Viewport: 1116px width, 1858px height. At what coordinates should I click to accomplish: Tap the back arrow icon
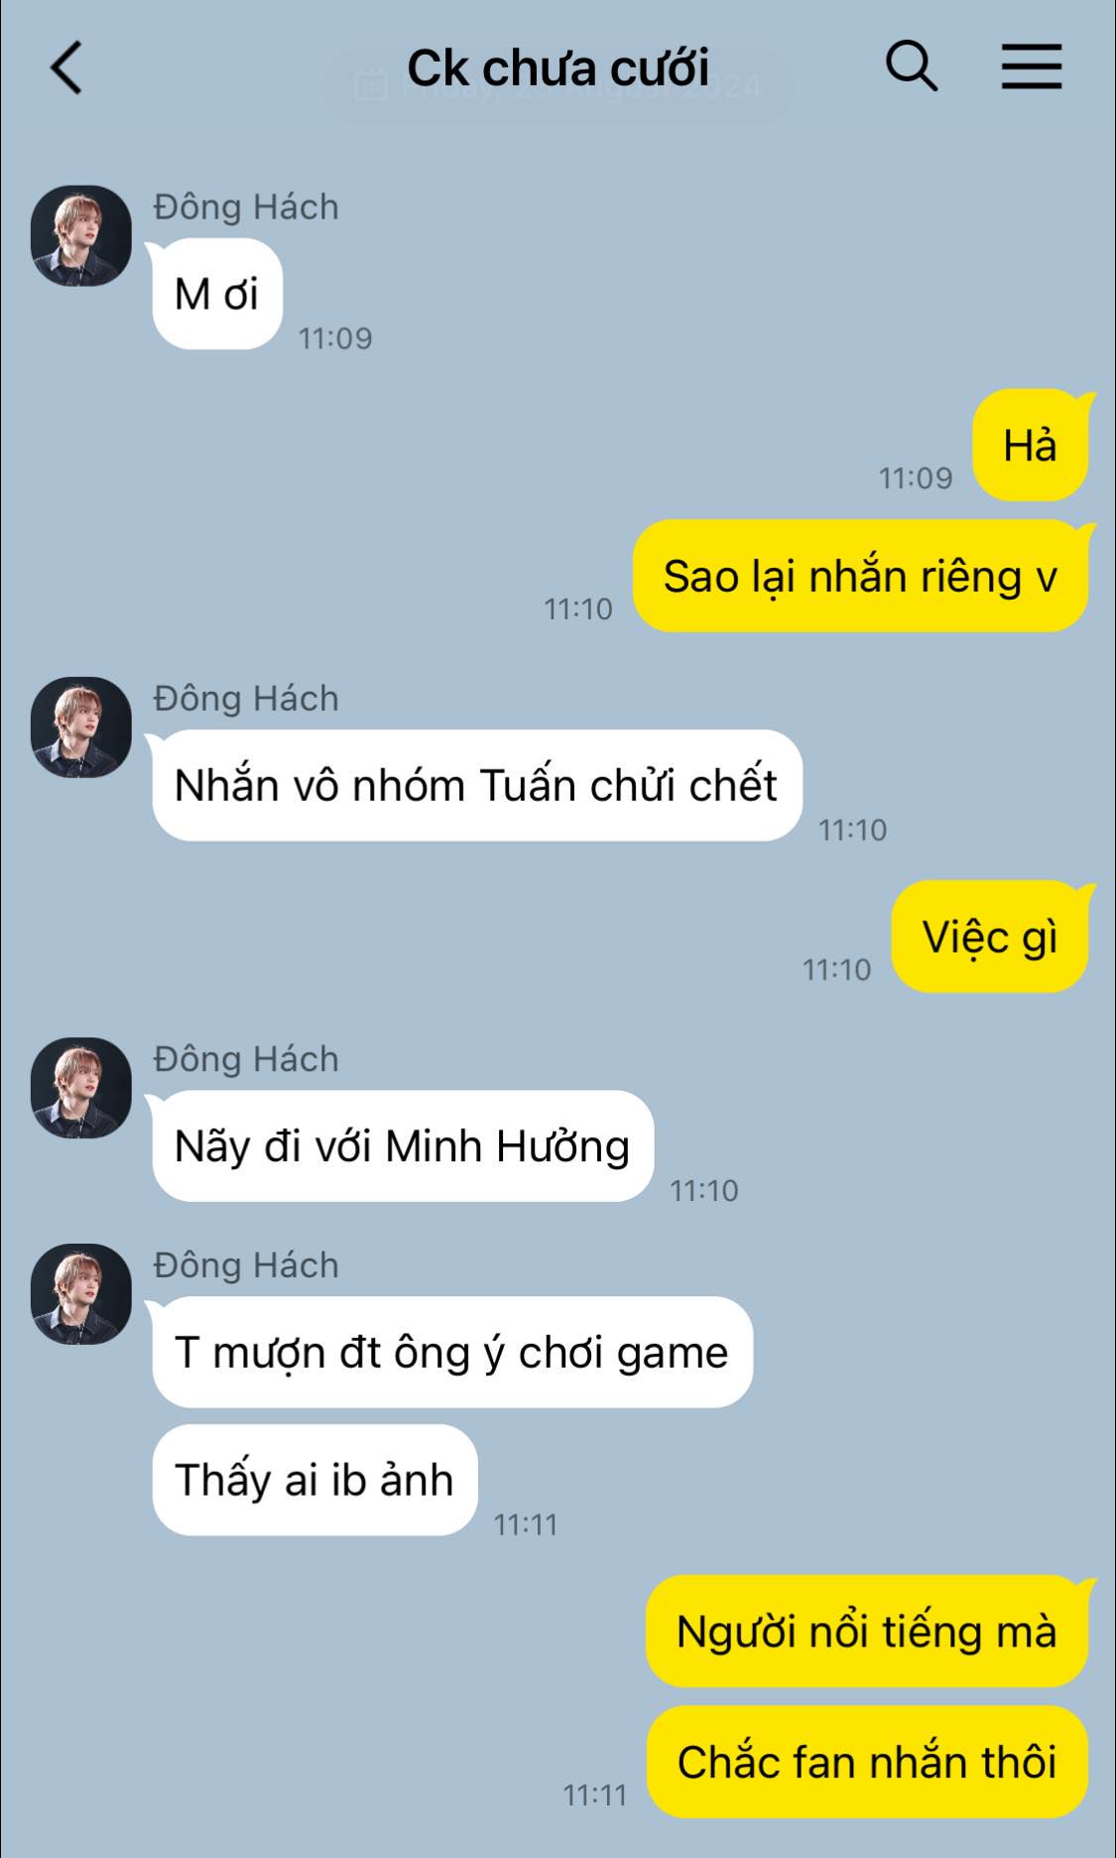tap(66, 68)
